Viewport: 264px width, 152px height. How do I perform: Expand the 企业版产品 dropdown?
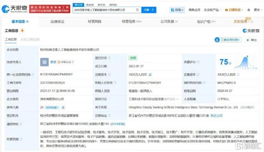212,10
